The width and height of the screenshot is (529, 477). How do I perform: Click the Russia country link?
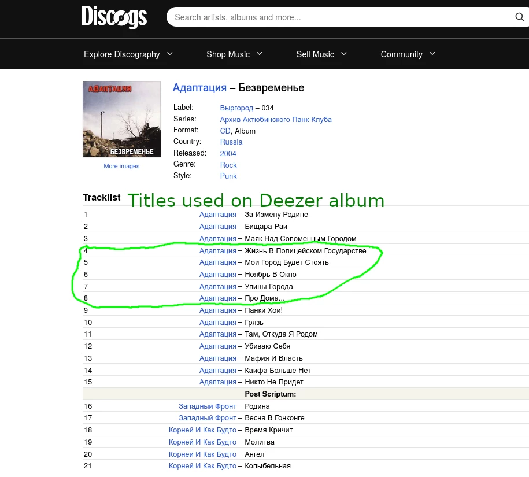point(231,142)
